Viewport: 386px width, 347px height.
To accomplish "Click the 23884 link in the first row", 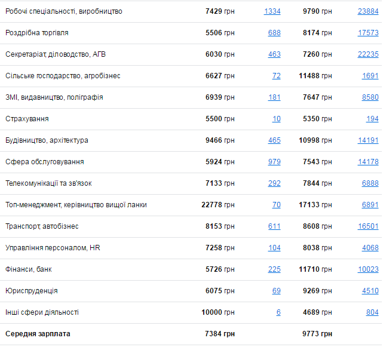I will pyautogui.click(x=367, y=11).
